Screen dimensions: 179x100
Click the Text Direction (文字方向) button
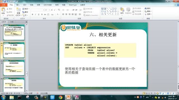88,9
